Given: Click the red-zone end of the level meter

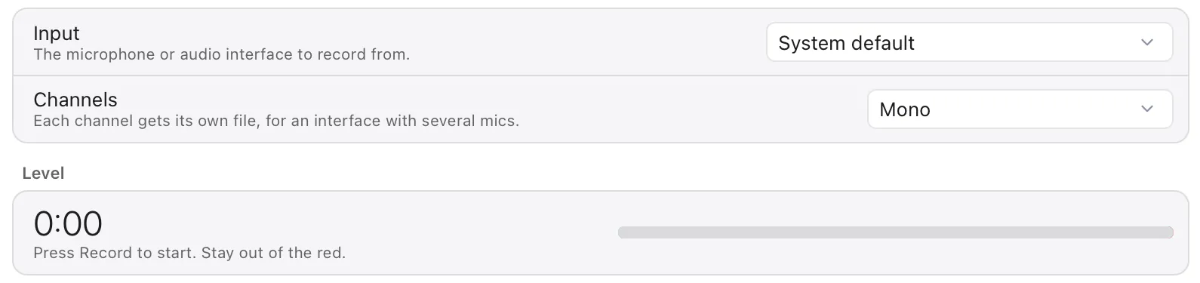Looking at the screenshot, I should pyautogui.click(x=1163, y=232).
